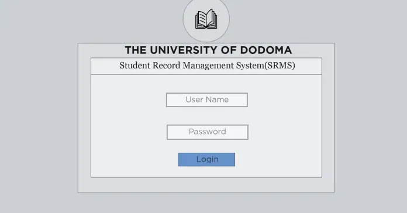Click the blue Login button
The width and height of the screenshot is (407, 213).
click(206, 159)
